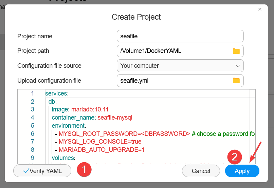Cancel the project creation

click(201, 171)
